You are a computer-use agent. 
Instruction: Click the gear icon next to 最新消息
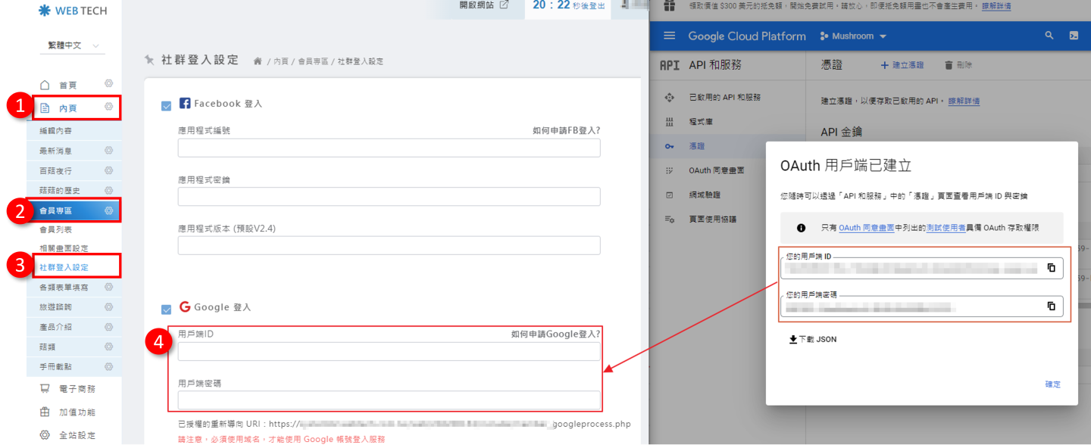tap(109, 151)
